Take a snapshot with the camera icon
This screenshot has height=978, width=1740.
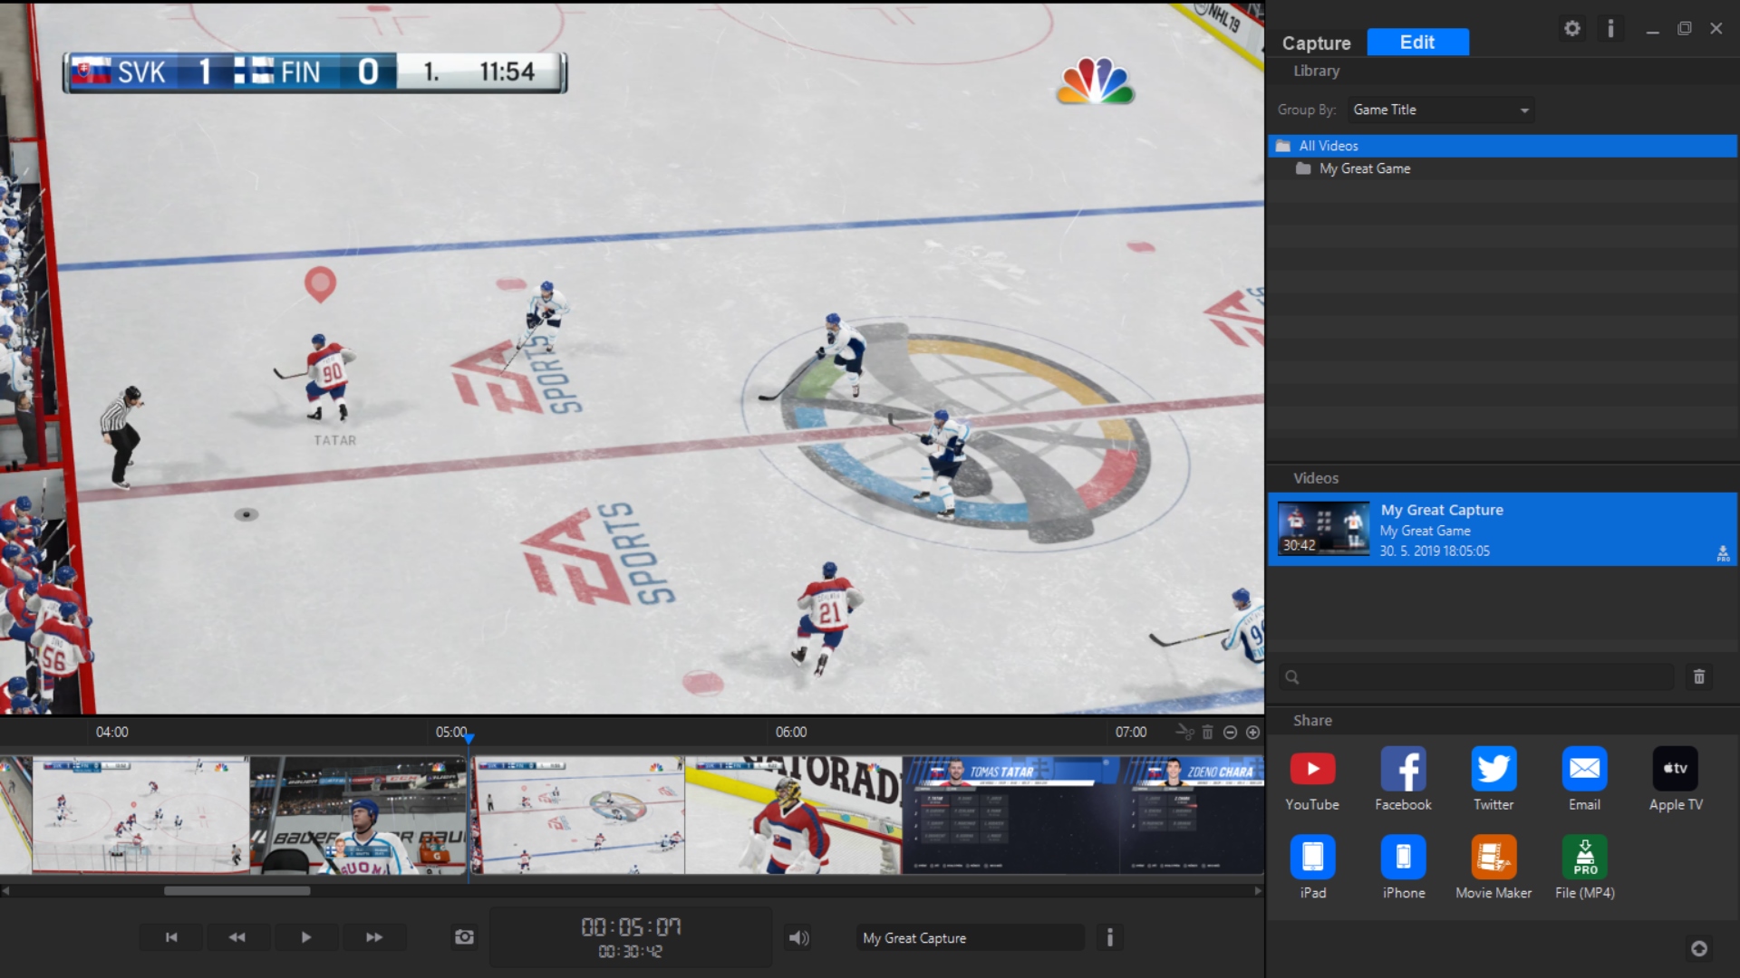pos(464,937)
